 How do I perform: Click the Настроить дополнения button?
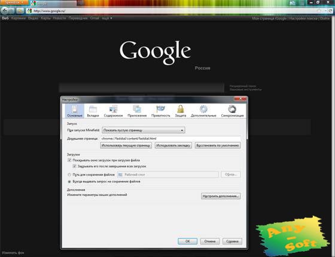(x=221, y=196)
